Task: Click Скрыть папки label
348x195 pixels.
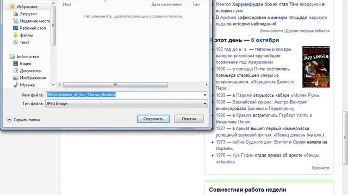Action: point(27,120)
